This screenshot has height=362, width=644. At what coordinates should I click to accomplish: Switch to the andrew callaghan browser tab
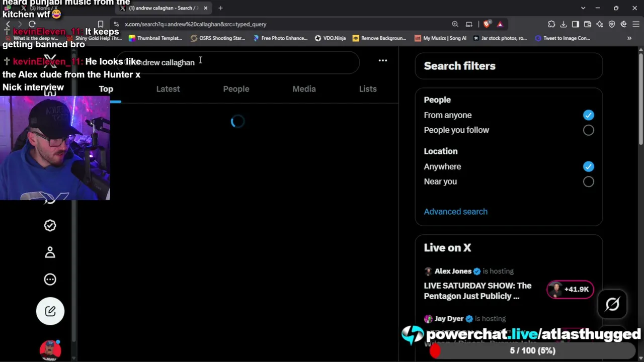pyautogui.click(x=164, y=8)
